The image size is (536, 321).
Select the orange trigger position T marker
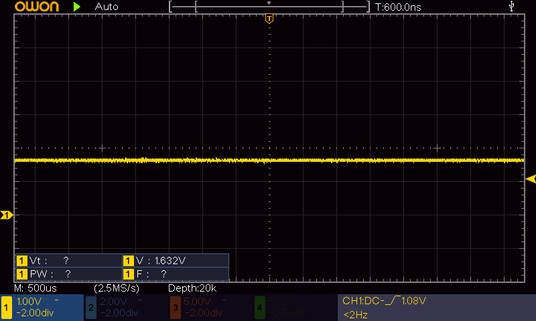[269, 19]
